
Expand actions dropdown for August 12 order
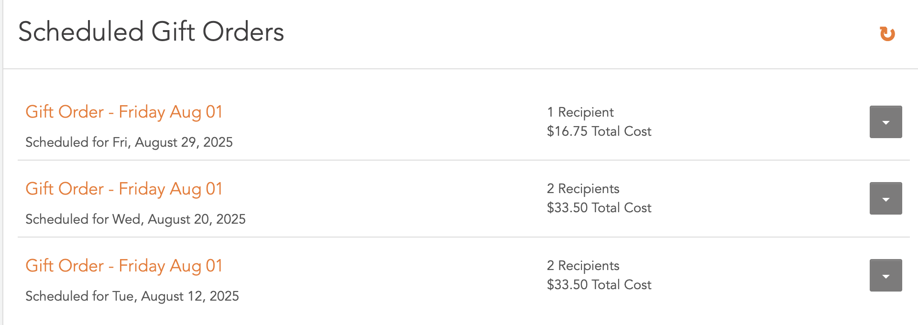pos(885,275)
